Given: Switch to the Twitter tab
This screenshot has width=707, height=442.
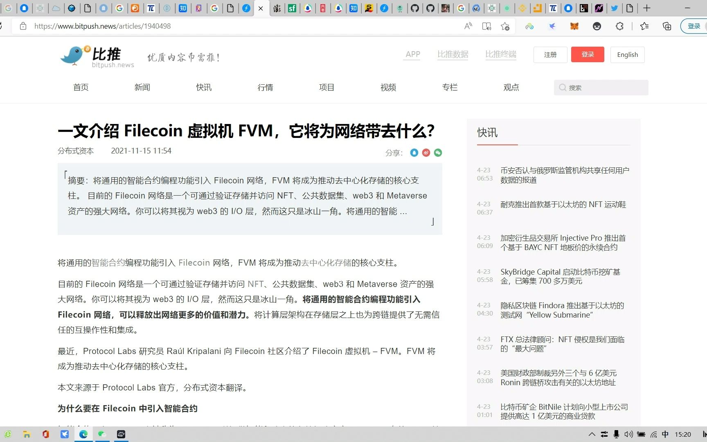Looking at the screenshot, I should (x=615, y=8).
